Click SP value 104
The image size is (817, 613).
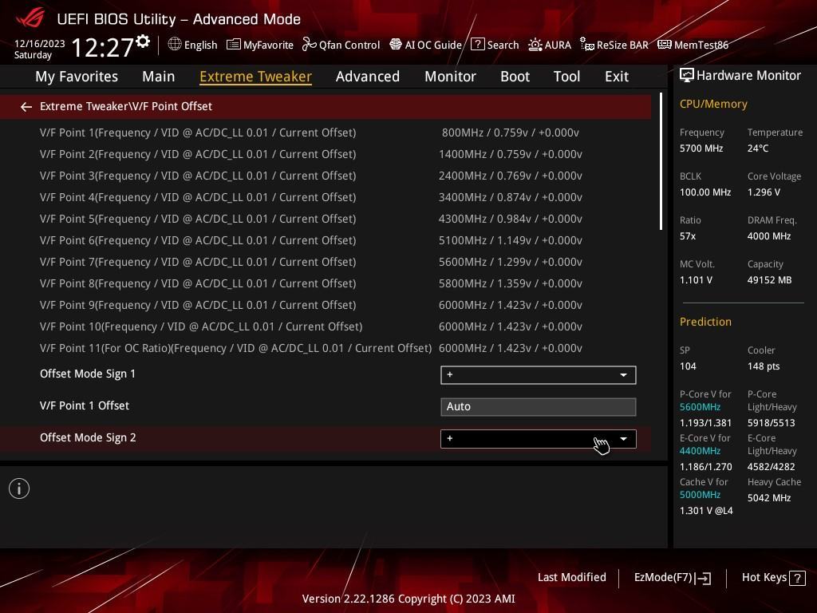click(688, 366)
